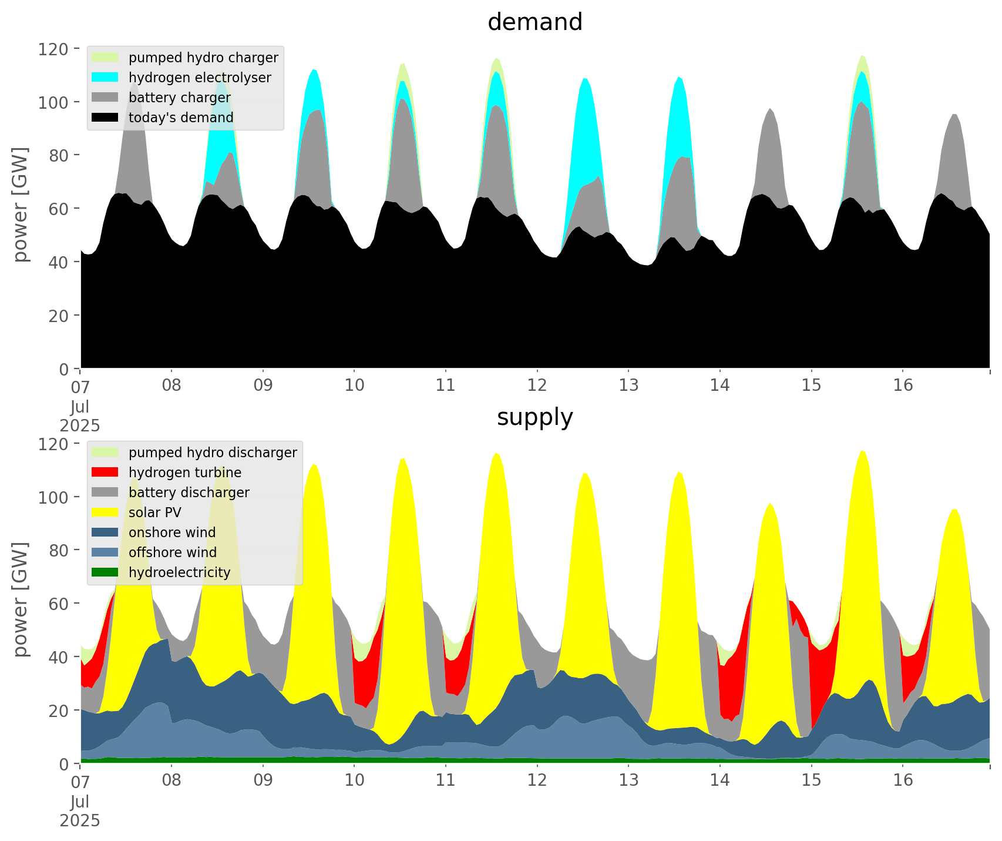Click the "demand" chart title
Viewport: 1002px width, 841px height.
coord(534,22)
